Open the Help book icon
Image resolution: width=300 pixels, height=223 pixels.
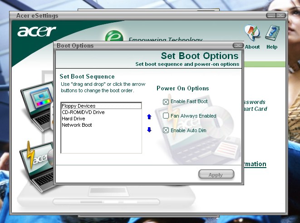click(272, 33)
